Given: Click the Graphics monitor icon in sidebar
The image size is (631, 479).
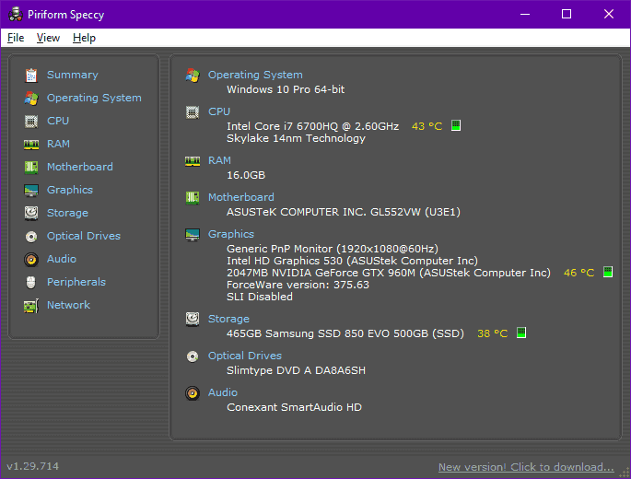Looking at the screenshot, I should [31, 191].
